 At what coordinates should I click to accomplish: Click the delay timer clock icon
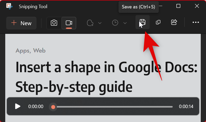pyautogui.click(x=115, y=23)
